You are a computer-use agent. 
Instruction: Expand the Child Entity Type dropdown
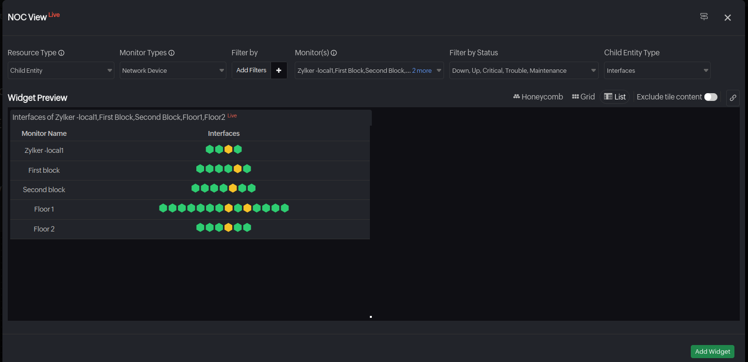[657, 70]
